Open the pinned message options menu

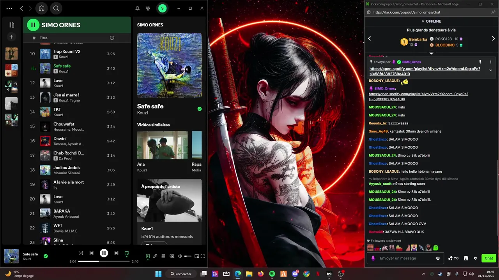[x=490, y=62]
